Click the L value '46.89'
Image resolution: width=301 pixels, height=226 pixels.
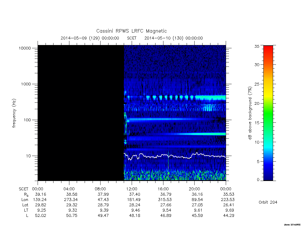click(x=166, y=216)
